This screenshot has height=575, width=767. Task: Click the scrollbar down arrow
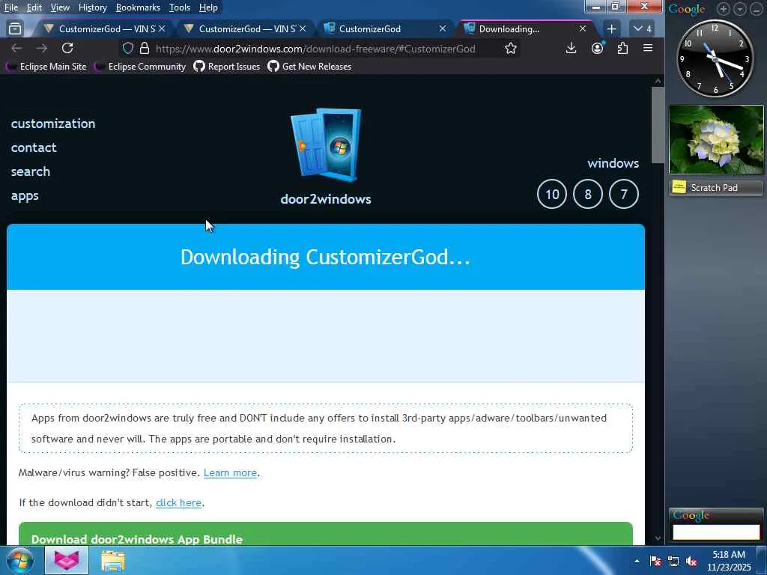tap(658, 538)
